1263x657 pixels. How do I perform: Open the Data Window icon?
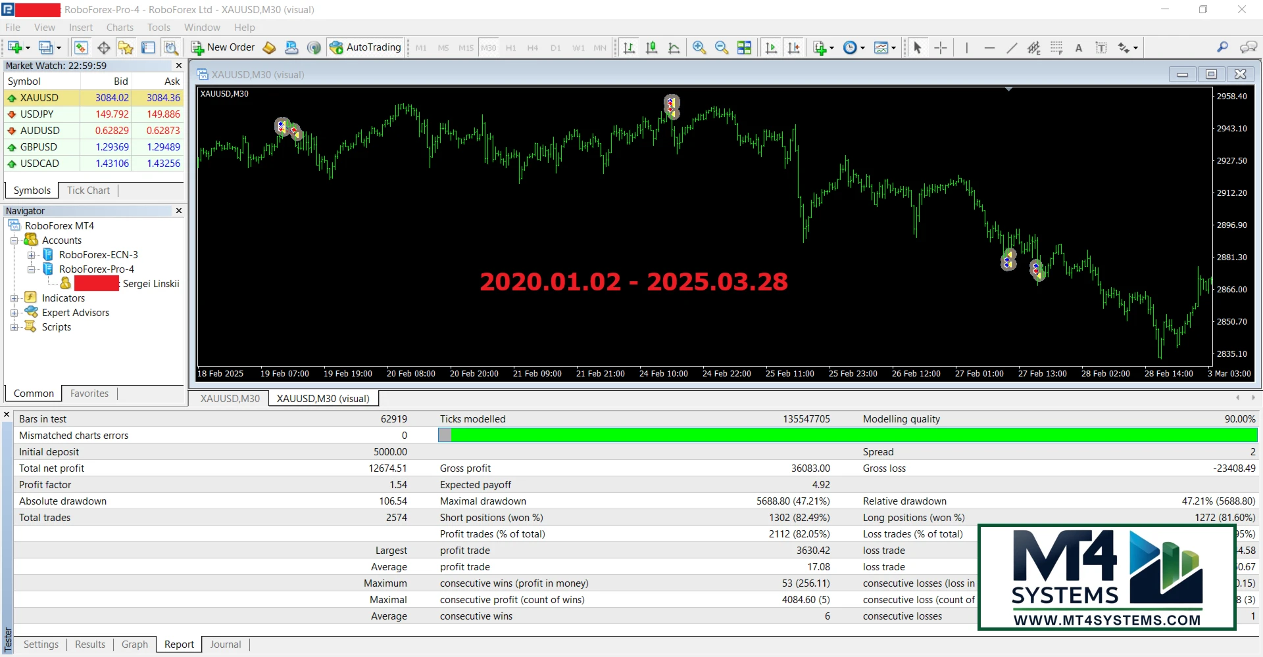pos(103,48)
